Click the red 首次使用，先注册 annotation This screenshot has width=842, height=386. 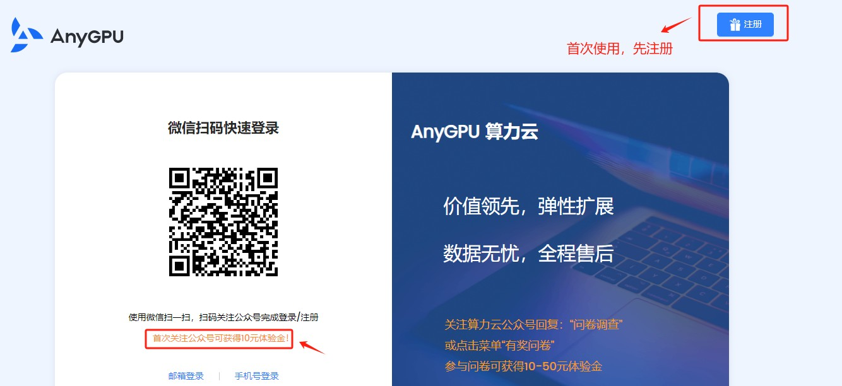point(620,49)
